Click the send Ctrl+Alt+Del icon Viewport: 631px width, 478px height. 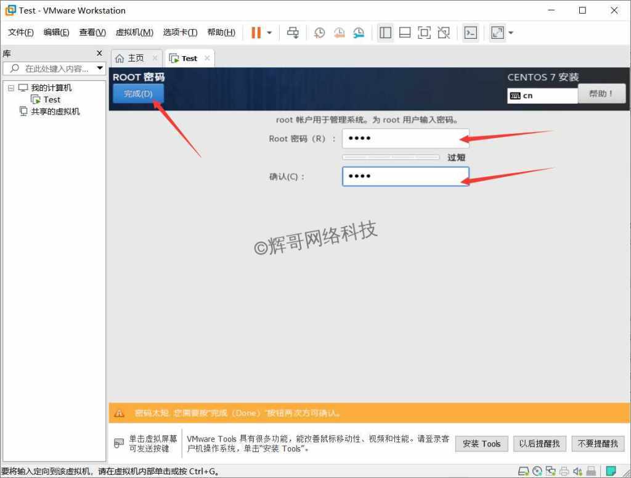293,33
